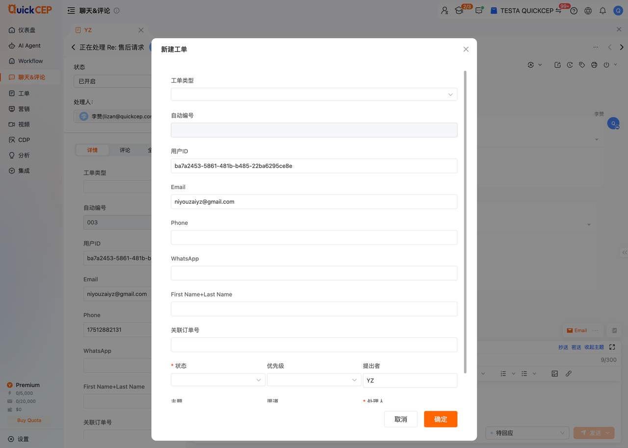
Task: Open 设置 settings gear icon
Action: click(x=11, y=439)
